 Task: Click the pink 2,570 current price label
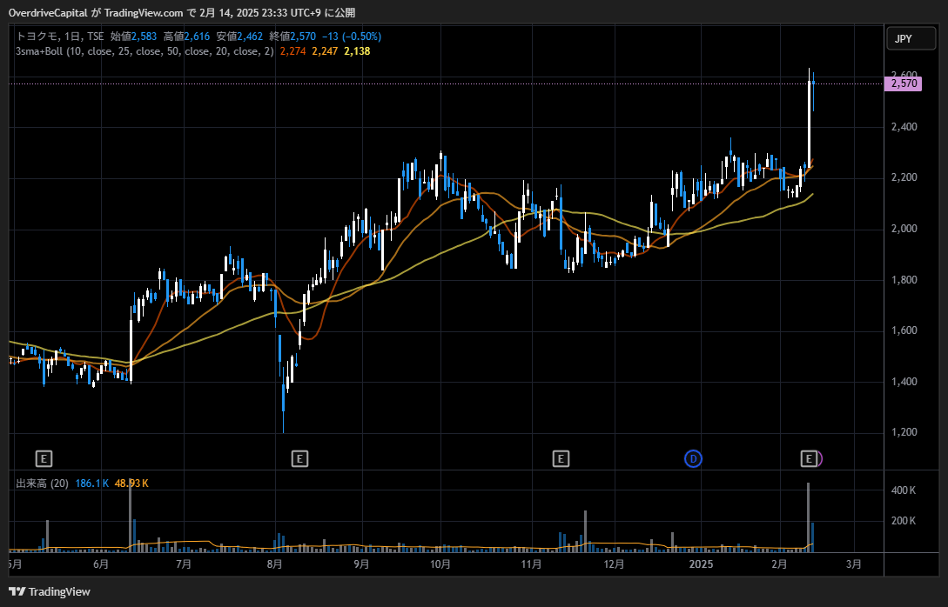(x=902, y=83)
